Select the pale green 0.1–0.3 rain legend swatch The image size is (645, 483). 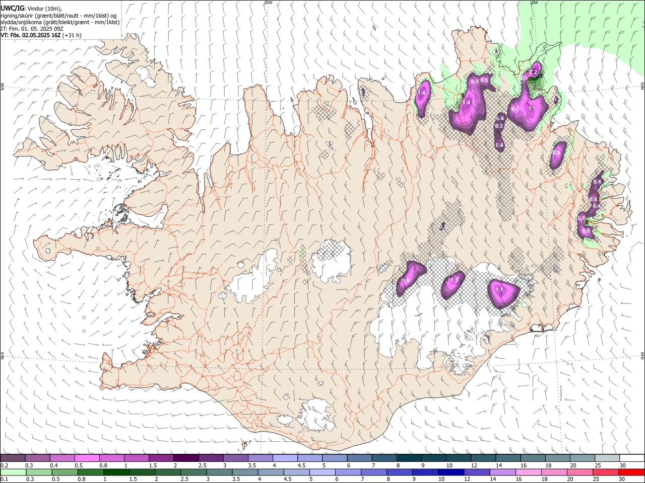(x=13, y=472)
